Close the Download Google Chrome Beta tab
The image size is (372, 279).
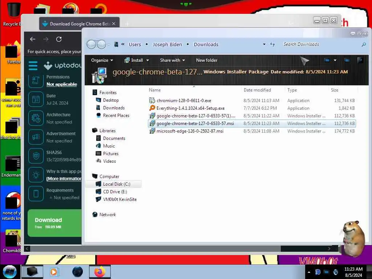[x=114, y=24]
